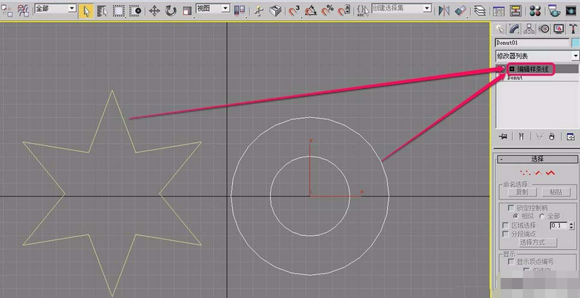Select Donut in the modifier stack

coord(515,78)
